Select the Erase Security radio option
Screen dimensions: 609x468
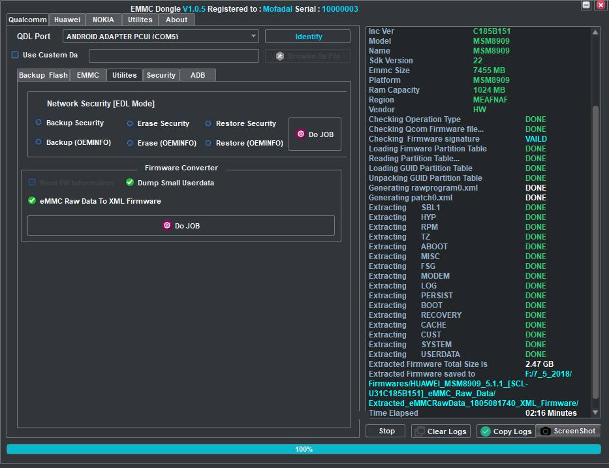[x=130, y=123]
